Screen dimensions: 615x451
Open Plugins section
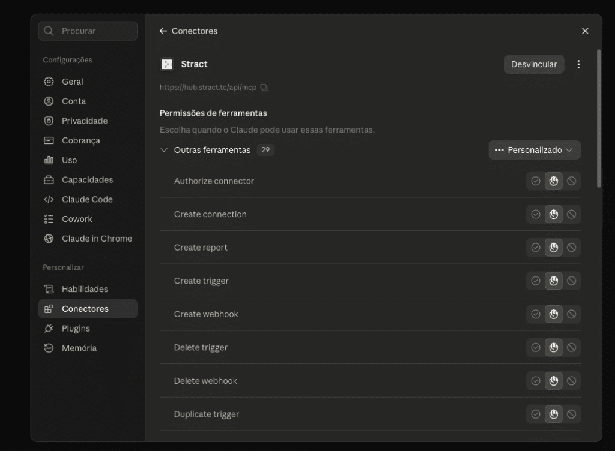coord(88,329)
